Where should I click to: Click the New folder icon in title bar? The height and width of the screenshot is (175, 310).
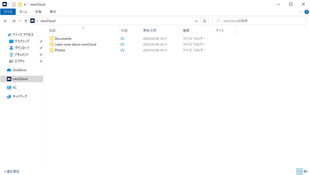(20, 4)
